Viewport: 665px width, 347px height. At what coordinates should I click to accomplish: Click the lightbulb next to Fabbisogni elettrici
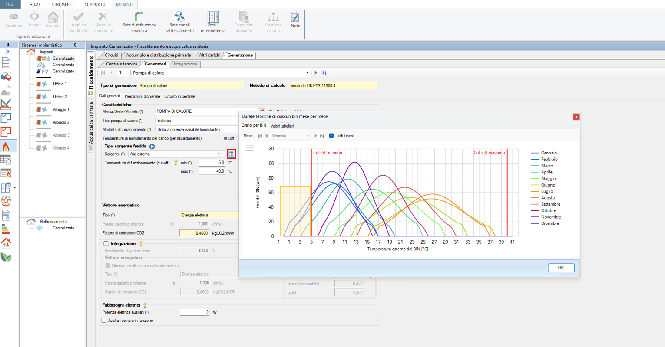[x=145, y=305]
